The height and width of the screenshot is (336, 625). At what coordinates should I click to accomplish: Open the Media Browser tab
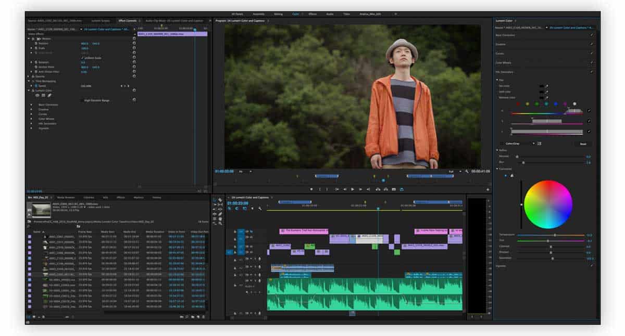click(66, 198)
